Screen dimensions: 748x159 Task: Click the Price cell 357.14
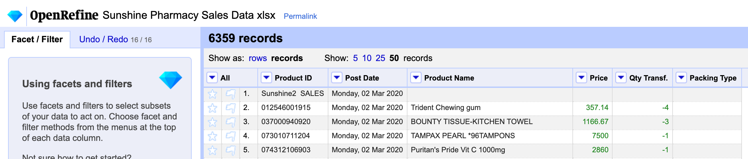(x=597, y=108)
